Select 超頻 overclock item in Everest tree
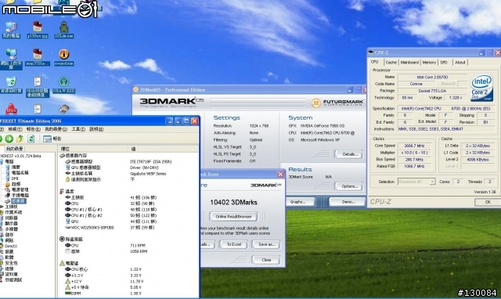The image size is (501, 299). 16,184
